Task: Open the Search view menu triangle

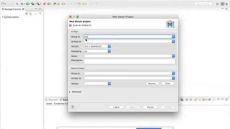Action: click(x=218, y=100)
